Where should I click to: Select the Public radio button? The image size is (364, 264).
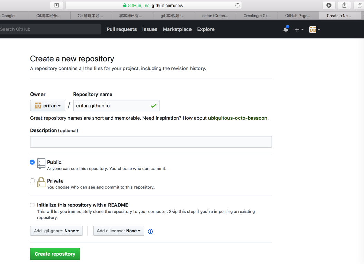pyautogui.click(x=32, y=162)
